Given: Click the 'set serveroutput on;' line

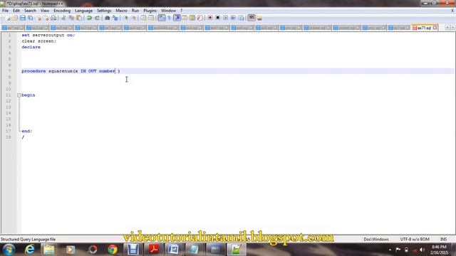Looking at the screenshot, I should coord(48,35).
